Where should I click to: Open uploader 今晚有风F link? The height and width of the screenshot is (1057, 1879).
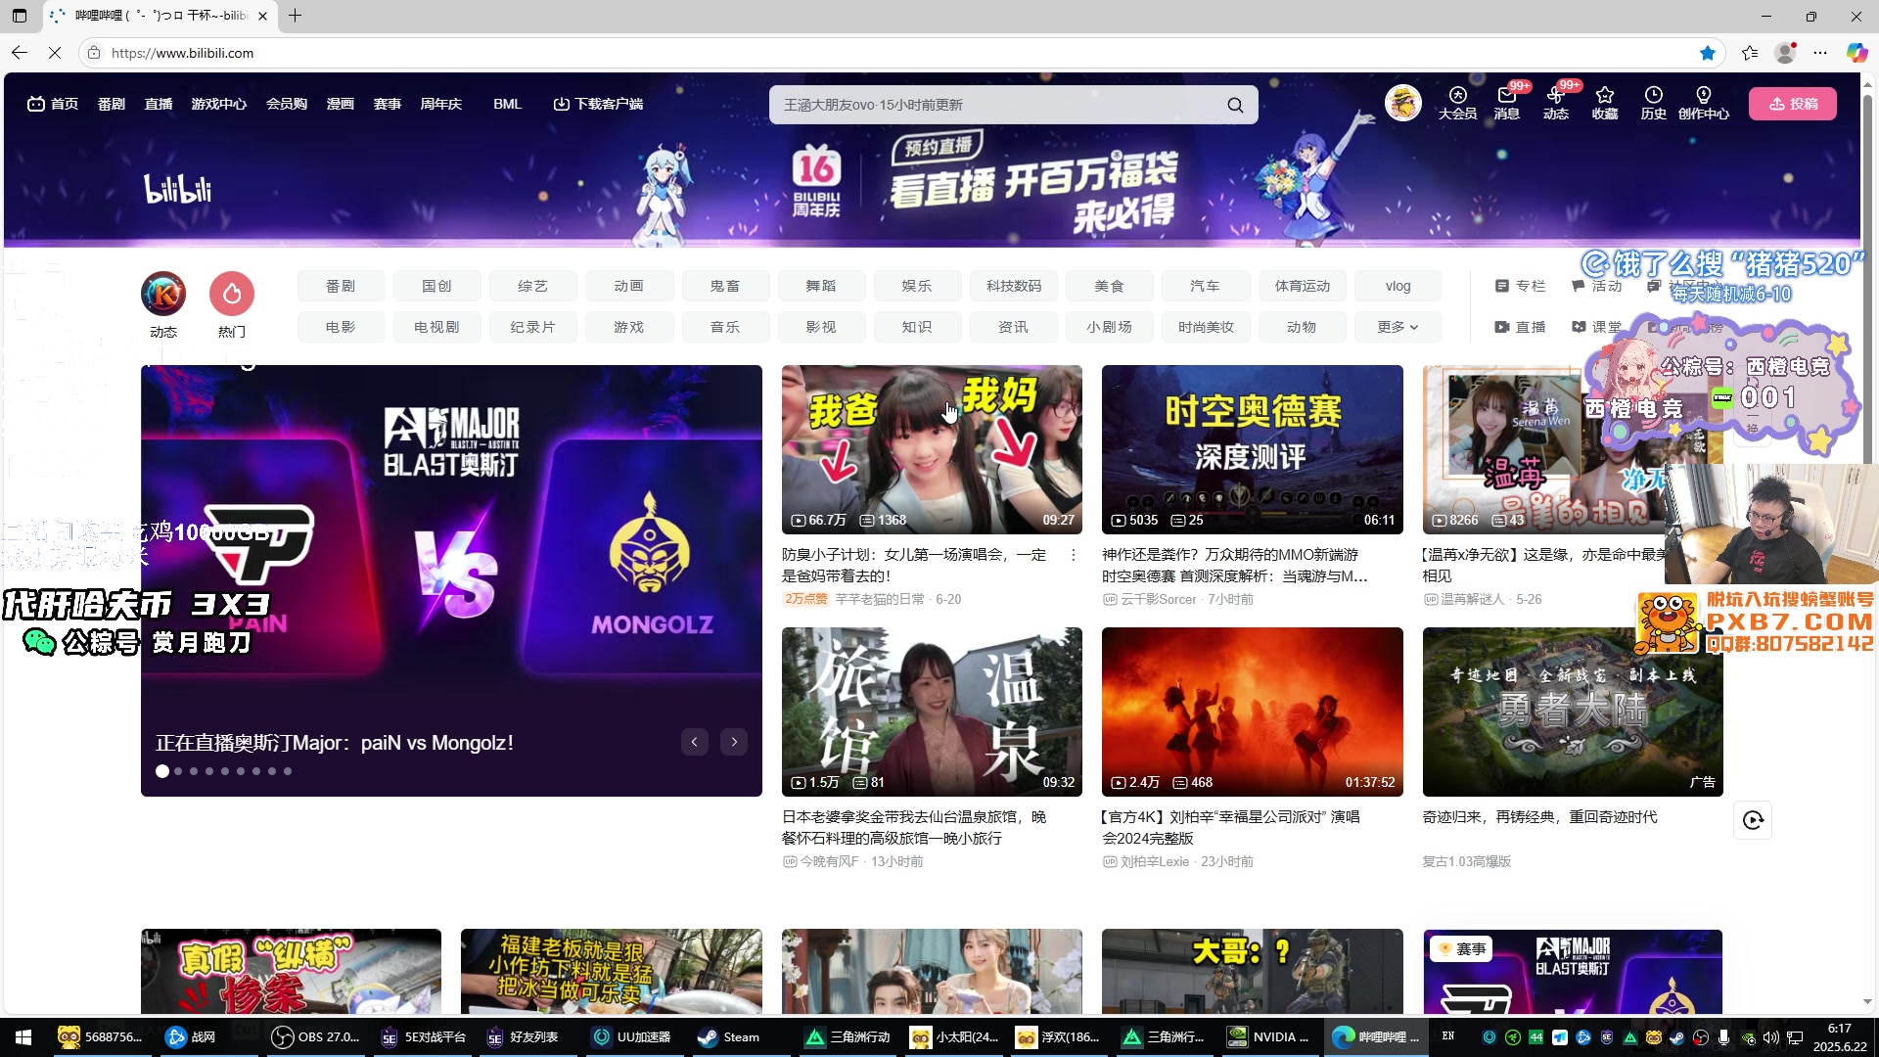[829, 861]
